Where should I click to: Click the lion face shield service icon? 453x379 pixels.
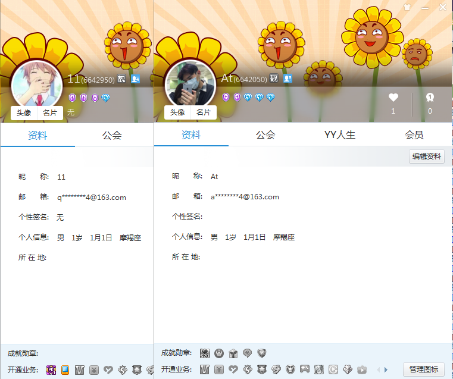pyautogui.click(x=290, y=369)
